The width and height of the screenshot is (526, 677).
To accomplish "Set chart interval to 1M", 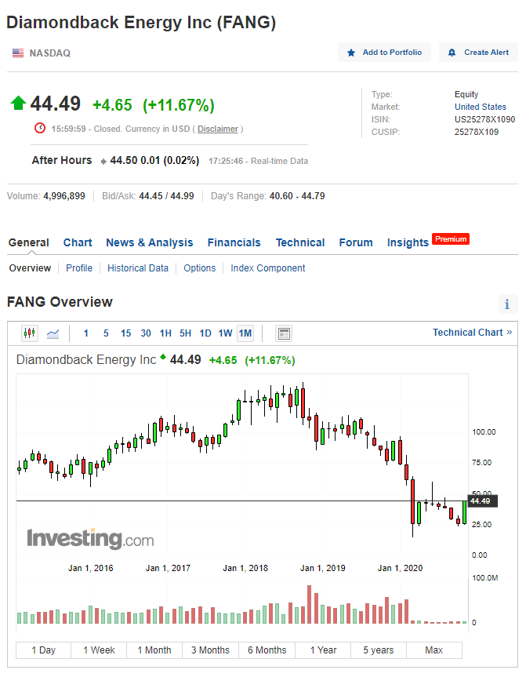I will 245,333.
